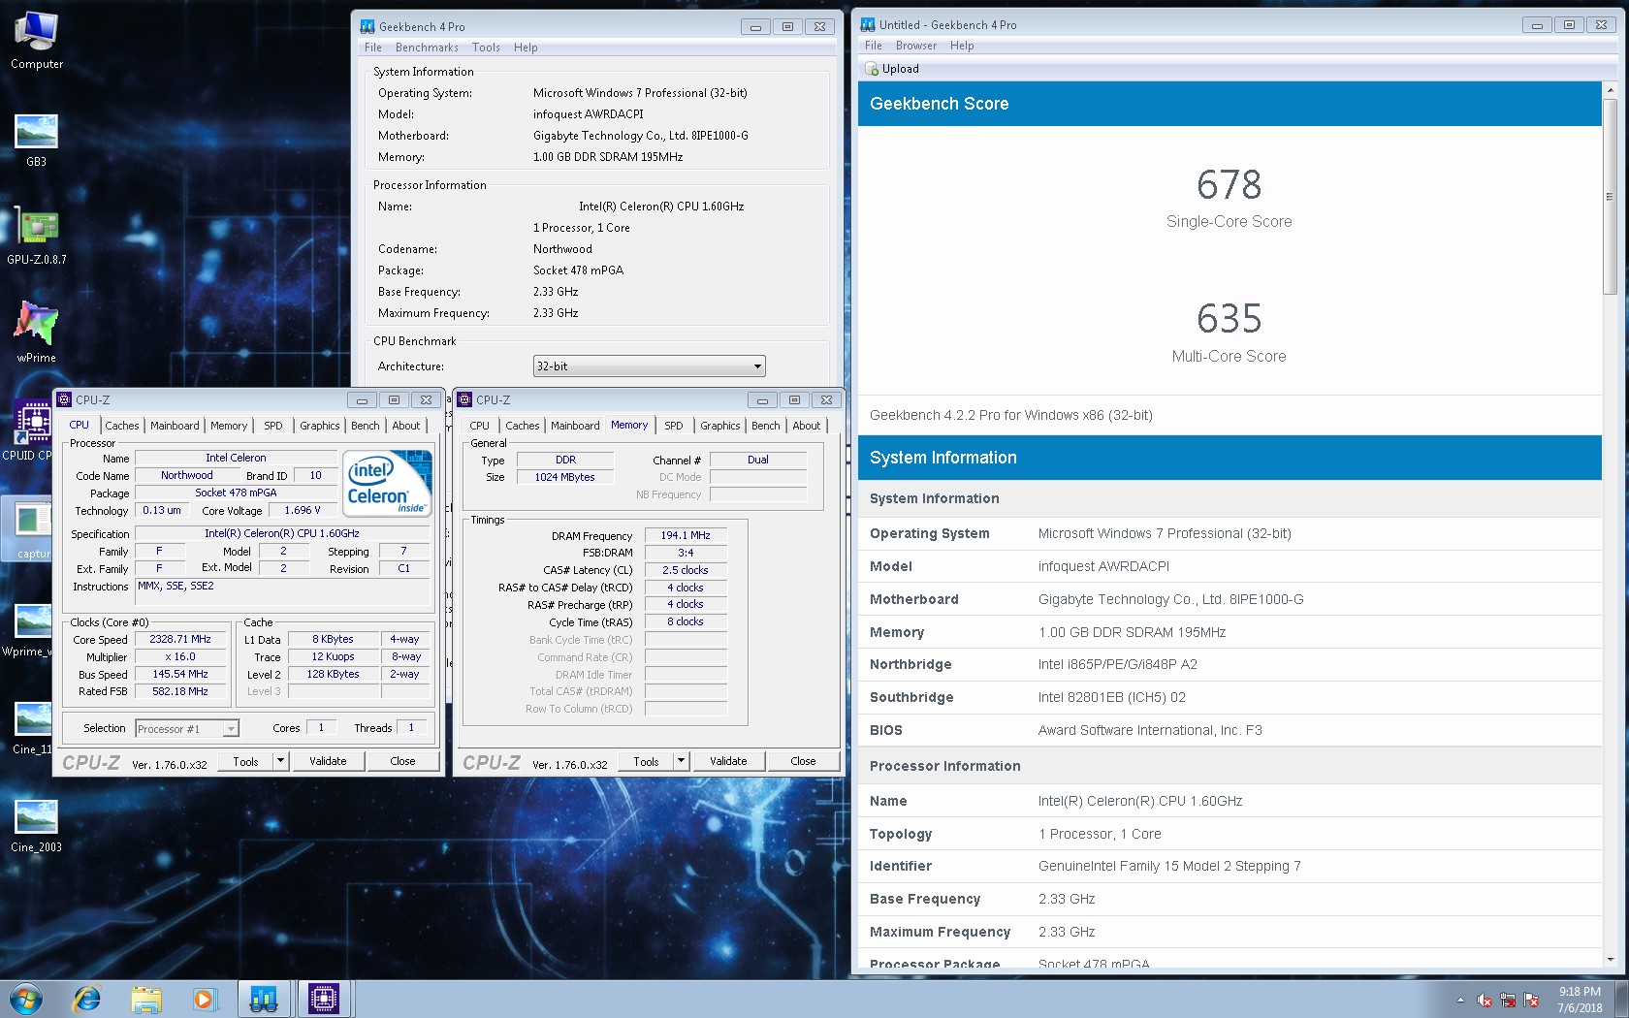Viewport: 1629px width, 1018px height.
Task: Click Close in left CPU-Z window
Action: (402, 761)
